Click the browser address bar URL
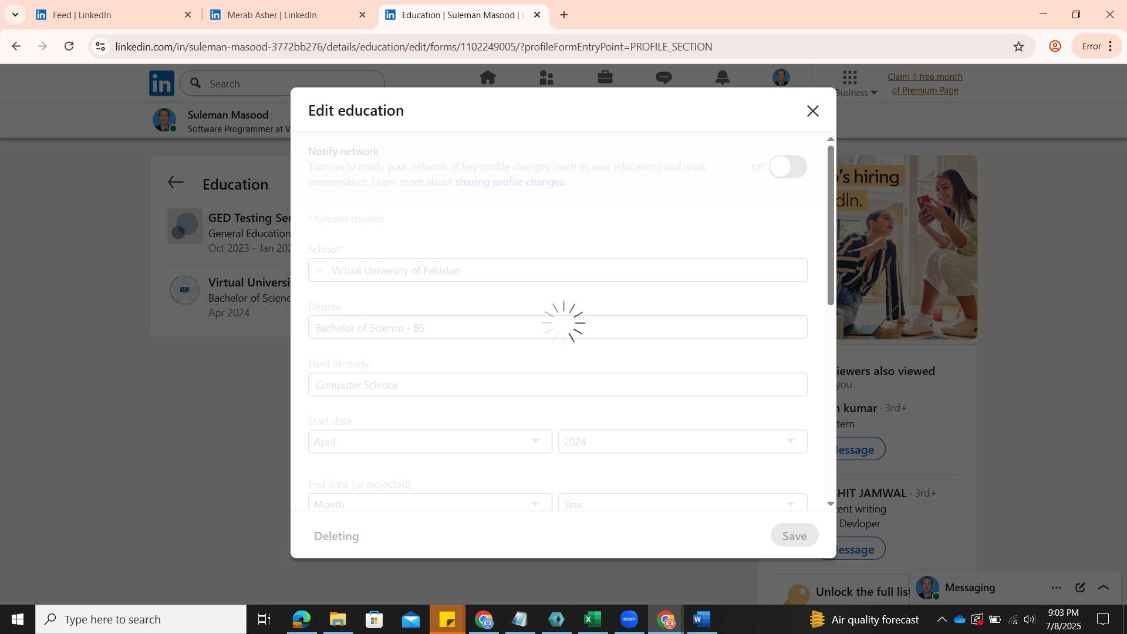The height and width of the screenshot is (634, 1127). coord(414,46)
